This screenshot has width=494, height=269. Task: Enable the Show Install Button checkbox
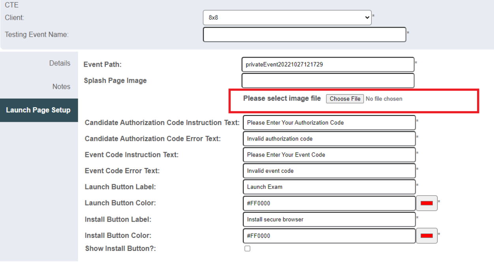[x=247, y=248]
